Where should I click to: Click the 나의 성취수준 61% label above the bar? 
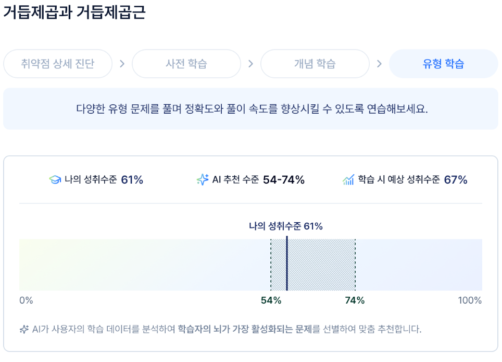click(x=285, y=226)
